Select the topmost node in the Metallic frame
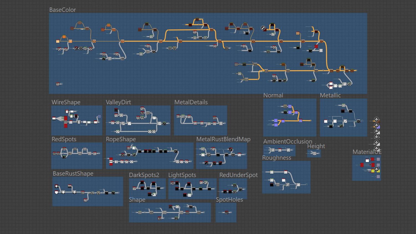This screenshot has width=416, height=234. click(x=344, y=105)
